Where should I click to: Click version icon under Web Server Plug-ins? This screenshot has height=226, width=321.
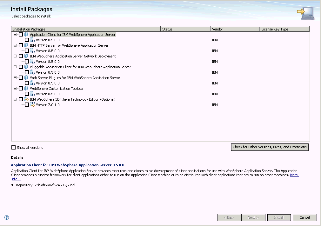32,83
